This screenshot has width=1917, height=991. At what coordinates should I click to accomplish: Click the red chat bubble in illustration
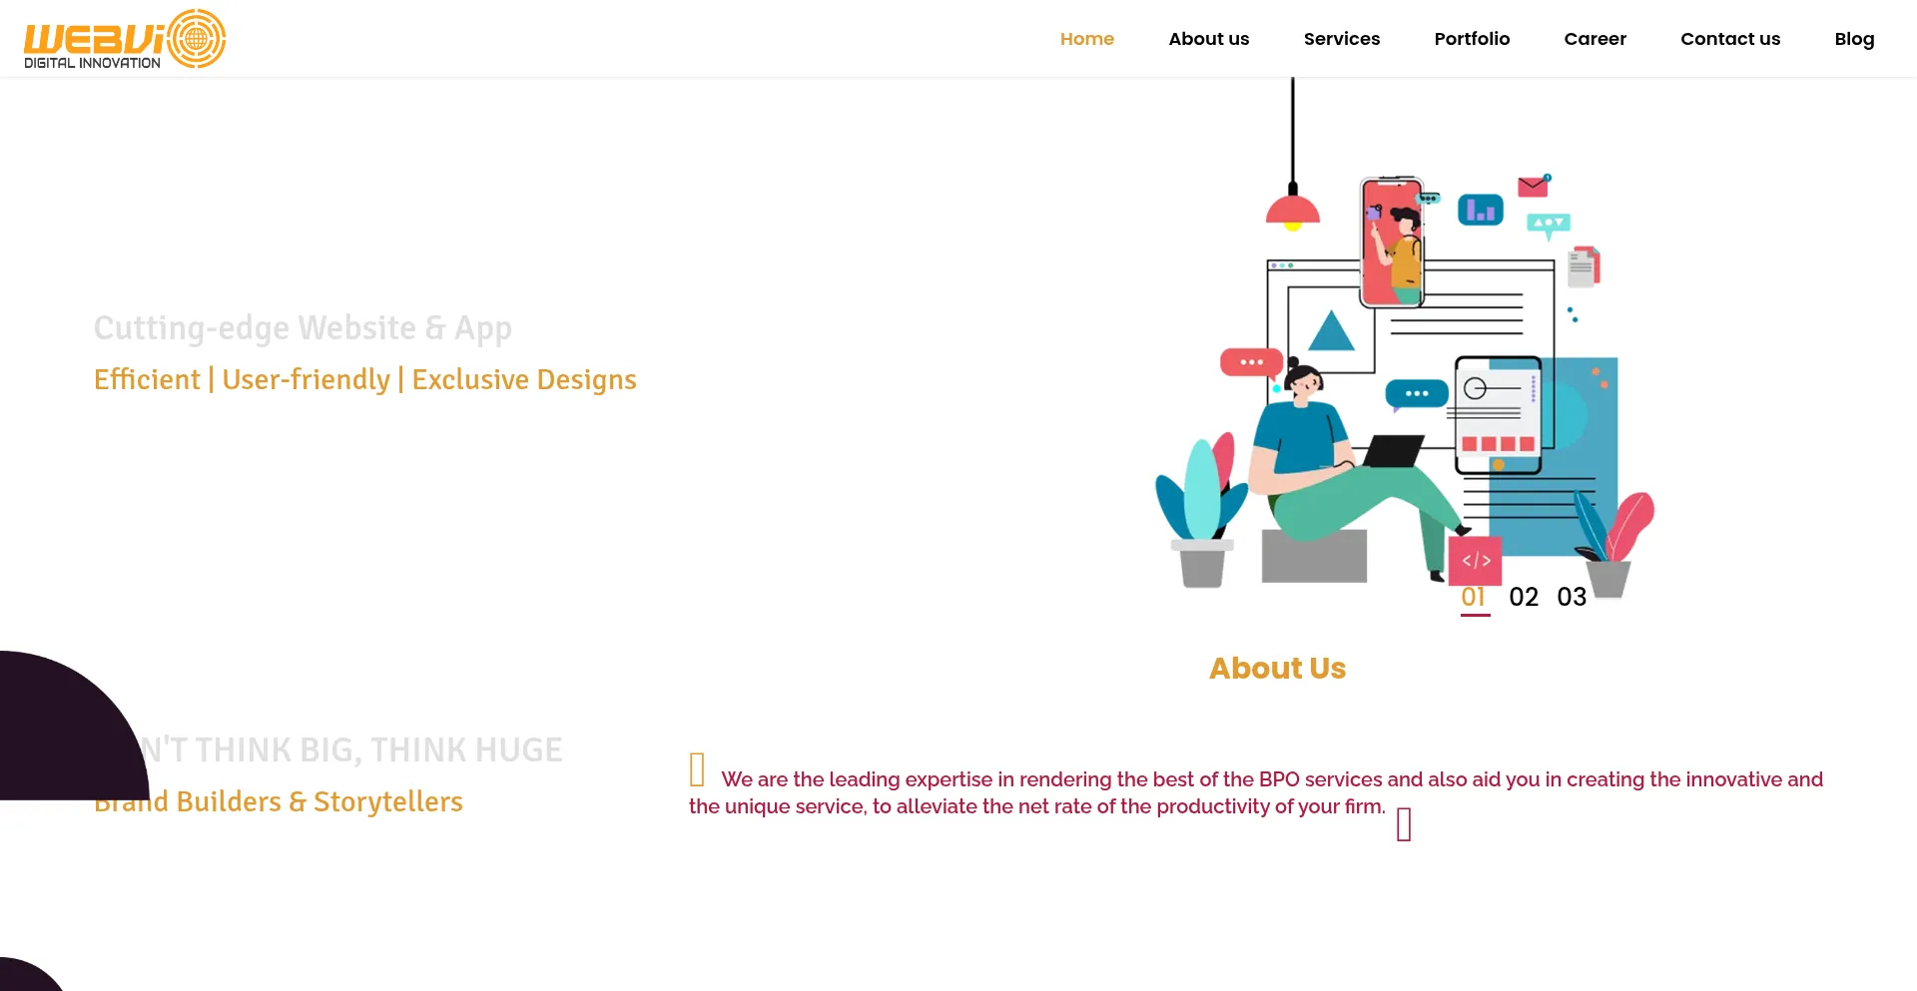pos(1251,362)
